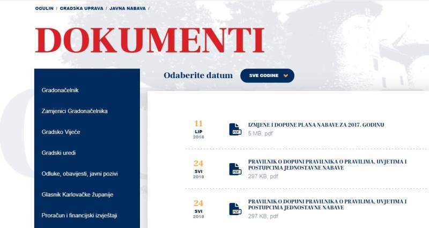Open Proračun i financijski izvještaji item
The width and height of the screenshot is (429, 228).
pos(79,216)
